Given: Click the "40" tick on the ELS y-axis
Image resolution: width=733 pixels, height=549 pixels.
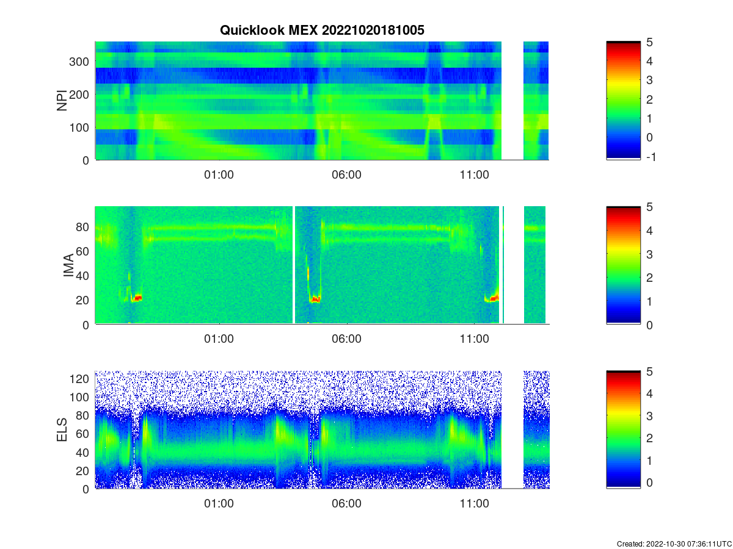Looking at the screenshot, I should coord(84,452).
